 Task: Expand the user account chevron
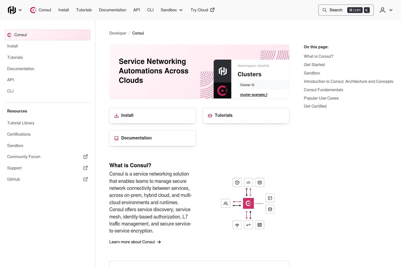point(391,10)
